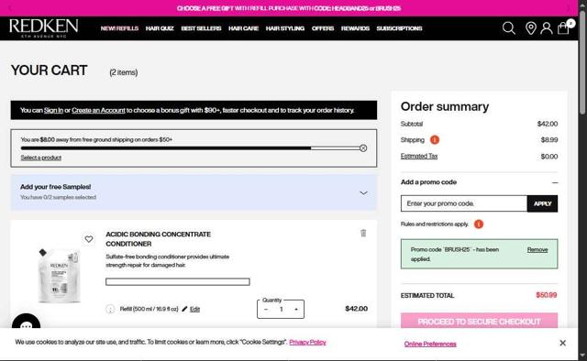
Task: Click the Refill size swatch icon
Action: click(x=110, y=309)
